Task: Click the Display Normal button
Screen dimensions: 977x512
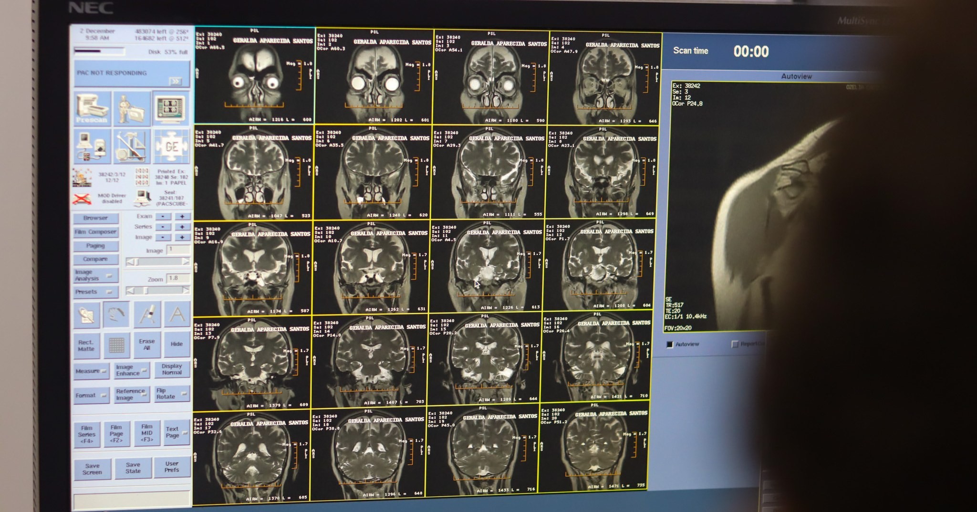Action: coord(172,369)
